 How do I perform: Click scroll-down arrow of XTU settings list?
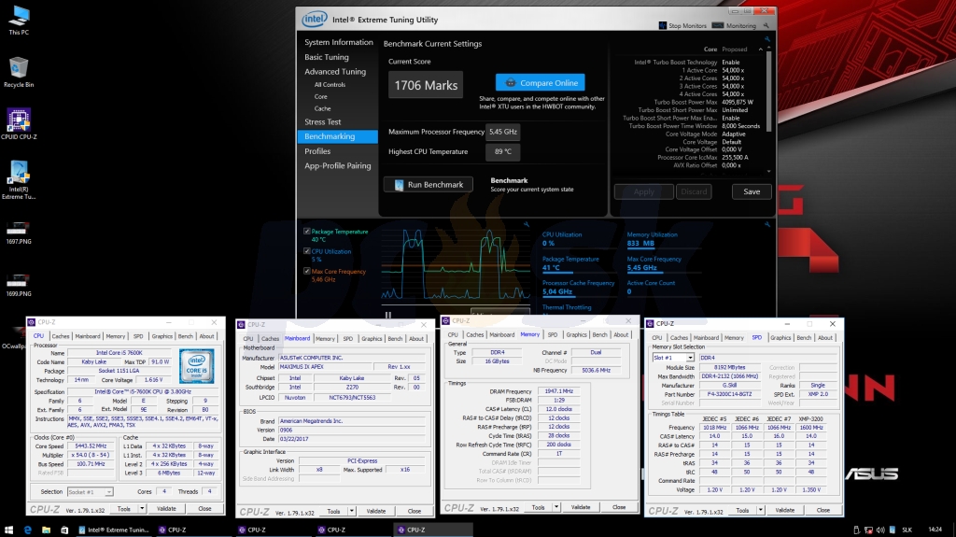pyautogui.click(x=768, y=172)
